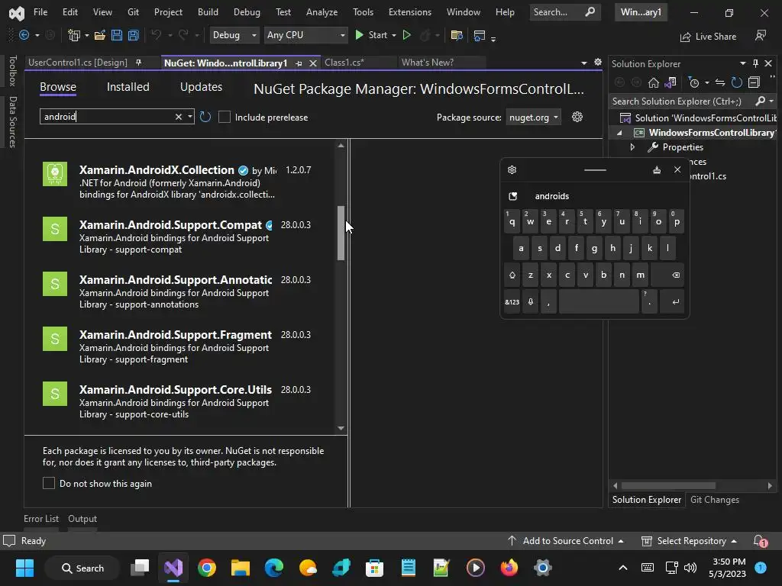Pin the UserControl1.cs [Design] tab
782x586 pixels.
pos(139,63)
